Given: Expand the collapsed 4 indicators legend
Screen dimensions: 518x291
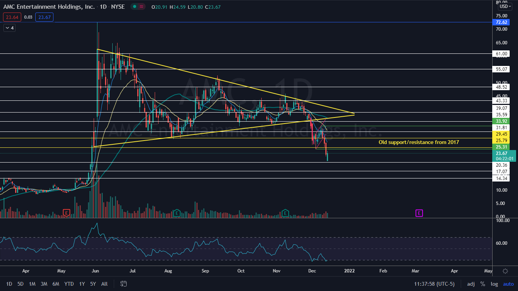Looking at the screenshot, I should tap(9, 28).
